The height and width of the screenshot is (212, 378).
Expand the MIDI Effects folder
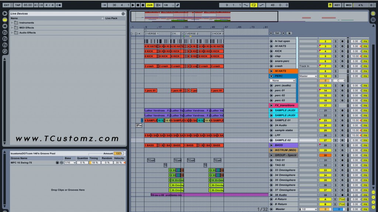12,28
